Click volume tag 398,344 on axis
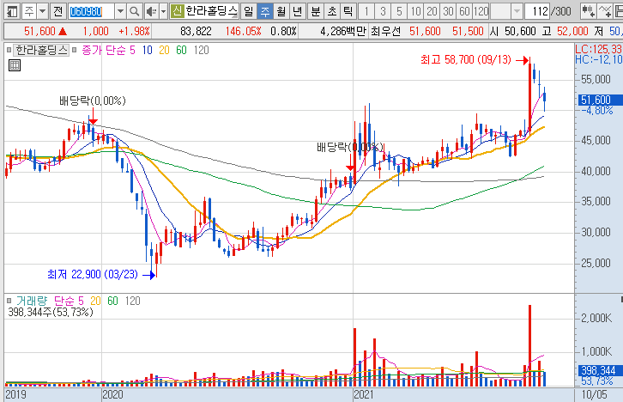The height and width of the screenshot is (402, 623). click(x=598, y=370)
